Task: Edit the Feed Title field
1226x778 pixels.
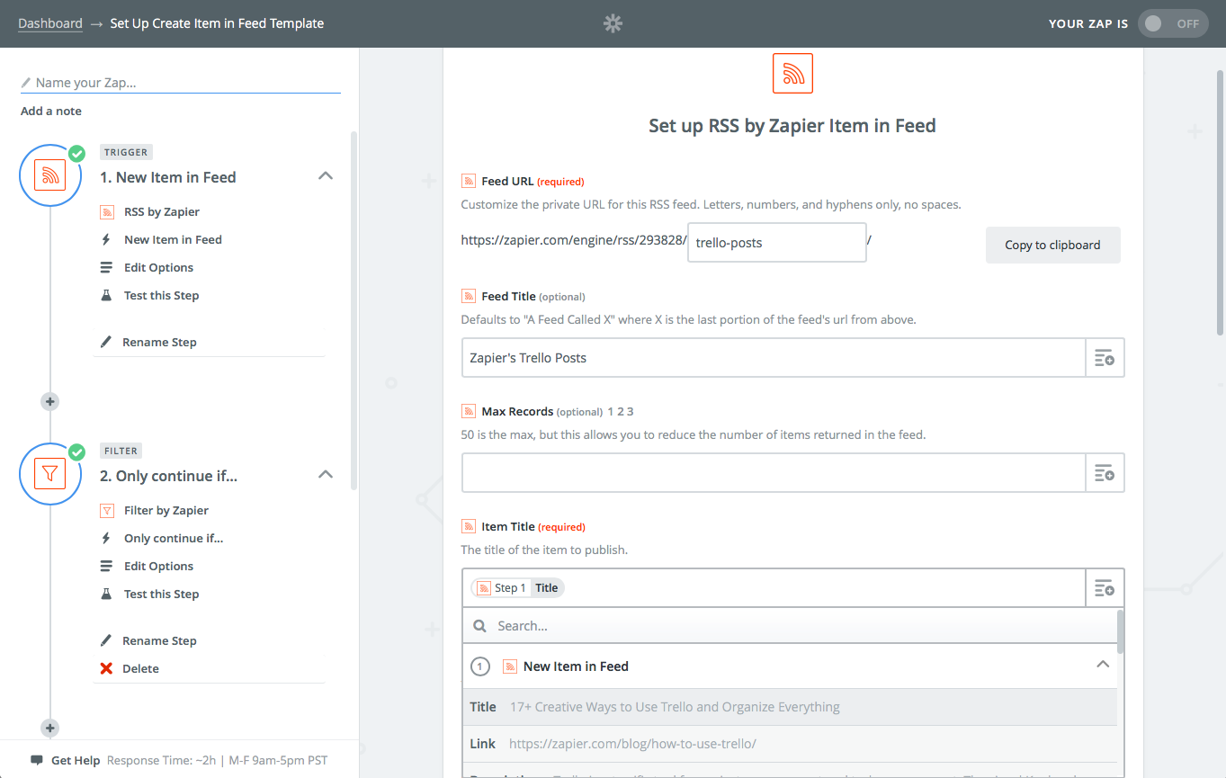Action: pos(774,358)
